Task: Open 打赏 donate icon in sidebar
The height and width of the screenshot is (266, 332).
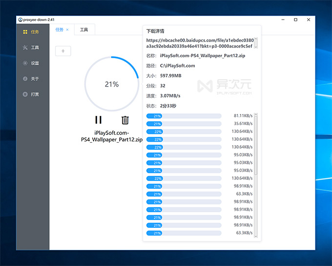Action: point(25,94)
